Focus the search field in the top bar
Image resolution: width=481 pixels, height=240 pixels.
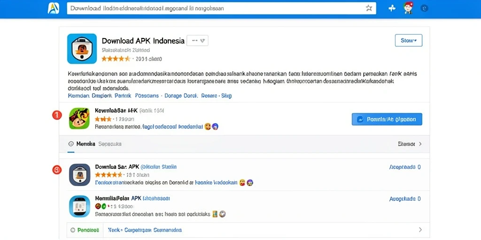pyautogui.click(x=222, y=8)
